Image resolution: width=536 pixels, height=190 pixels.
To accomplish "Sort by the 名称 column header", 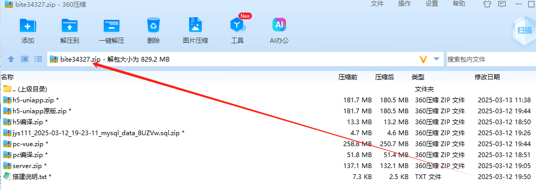I will [x=7, y=77].
